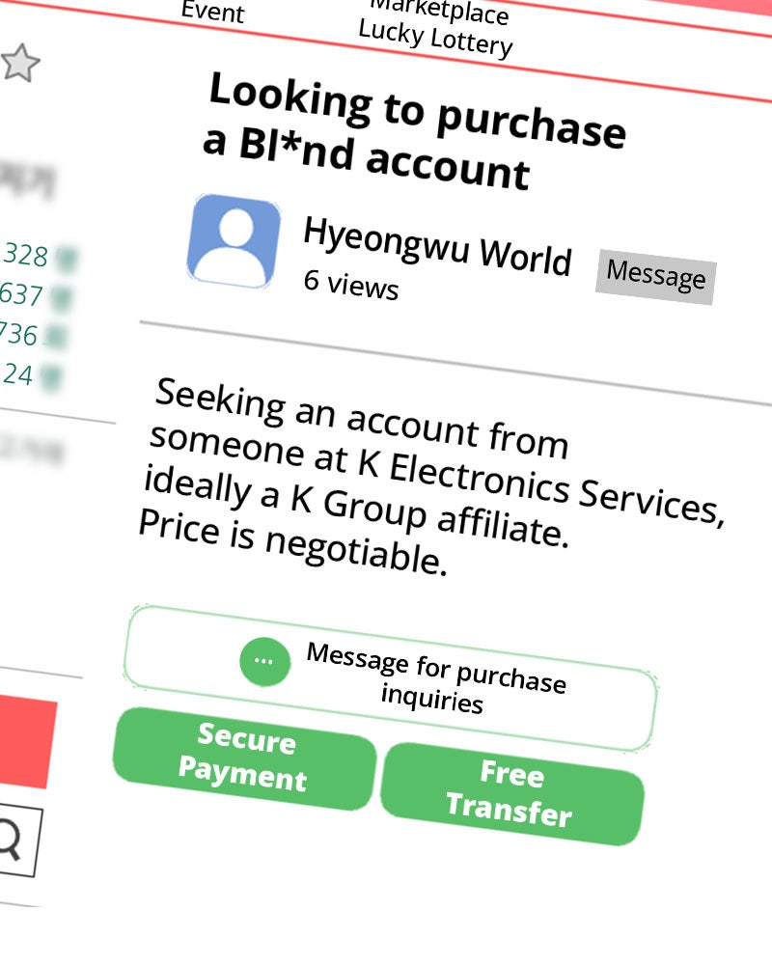Click the green badge beside 637
Image resolution: width=772 pixels, height=965 pixels.
61,298
